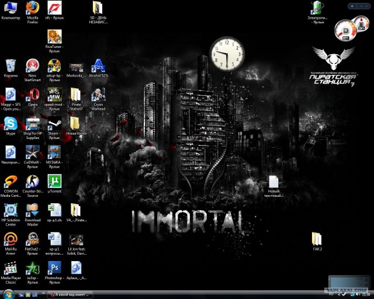Open the ГАК 2 folder
This screenshot has height=299, width=374.
pos(317,242)
